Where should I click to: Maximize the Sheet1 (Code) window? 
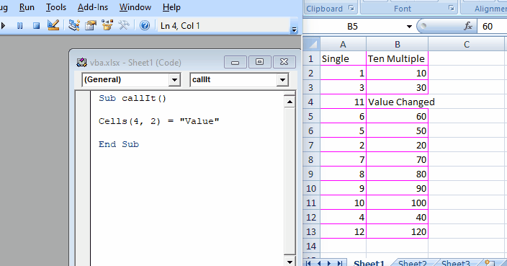click(x=259, y=62)
